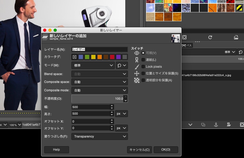Image resolution: width=244 pixels, height=158 pixels.
Task: Enable the 連結(L) linked checkbox
Action: (143, 60)
